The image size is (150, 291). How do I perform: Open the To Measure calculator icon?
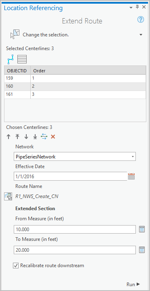(142, 250)
